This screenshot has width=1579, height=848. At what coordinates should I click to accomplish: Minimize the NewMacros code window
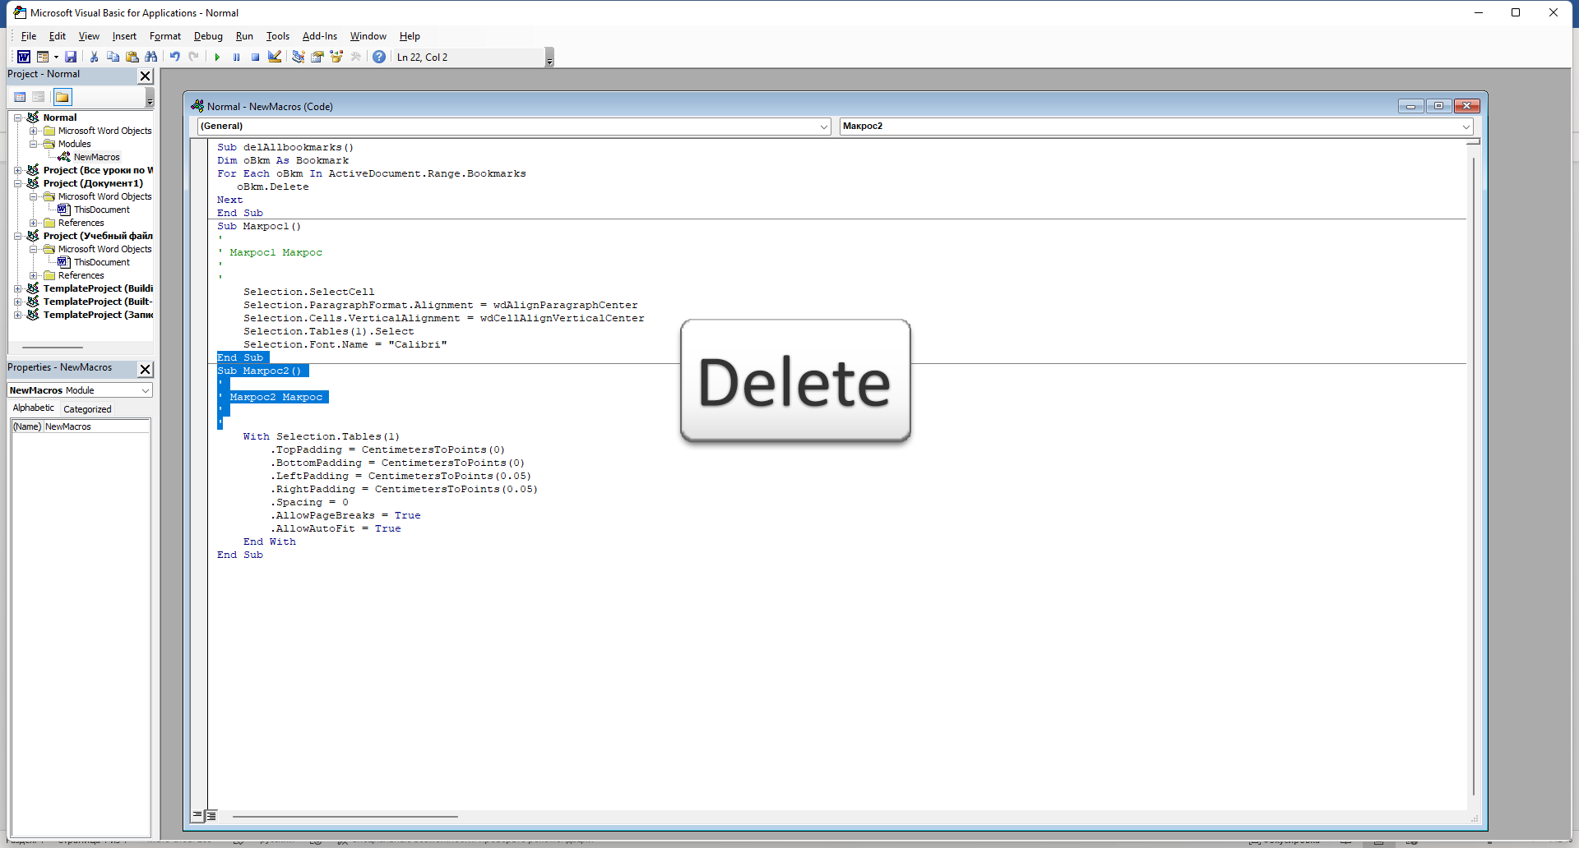[1410, 106]
